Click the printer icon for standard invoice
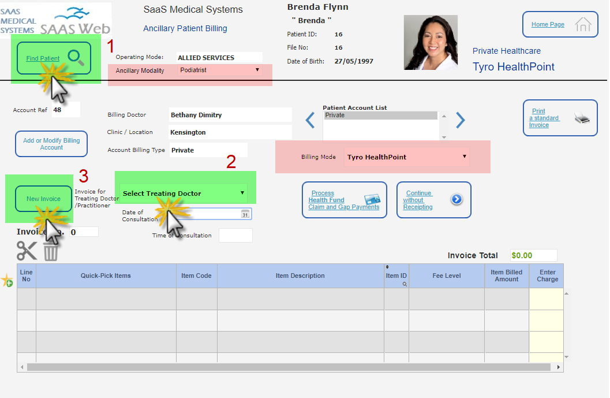 pos(582,118)
